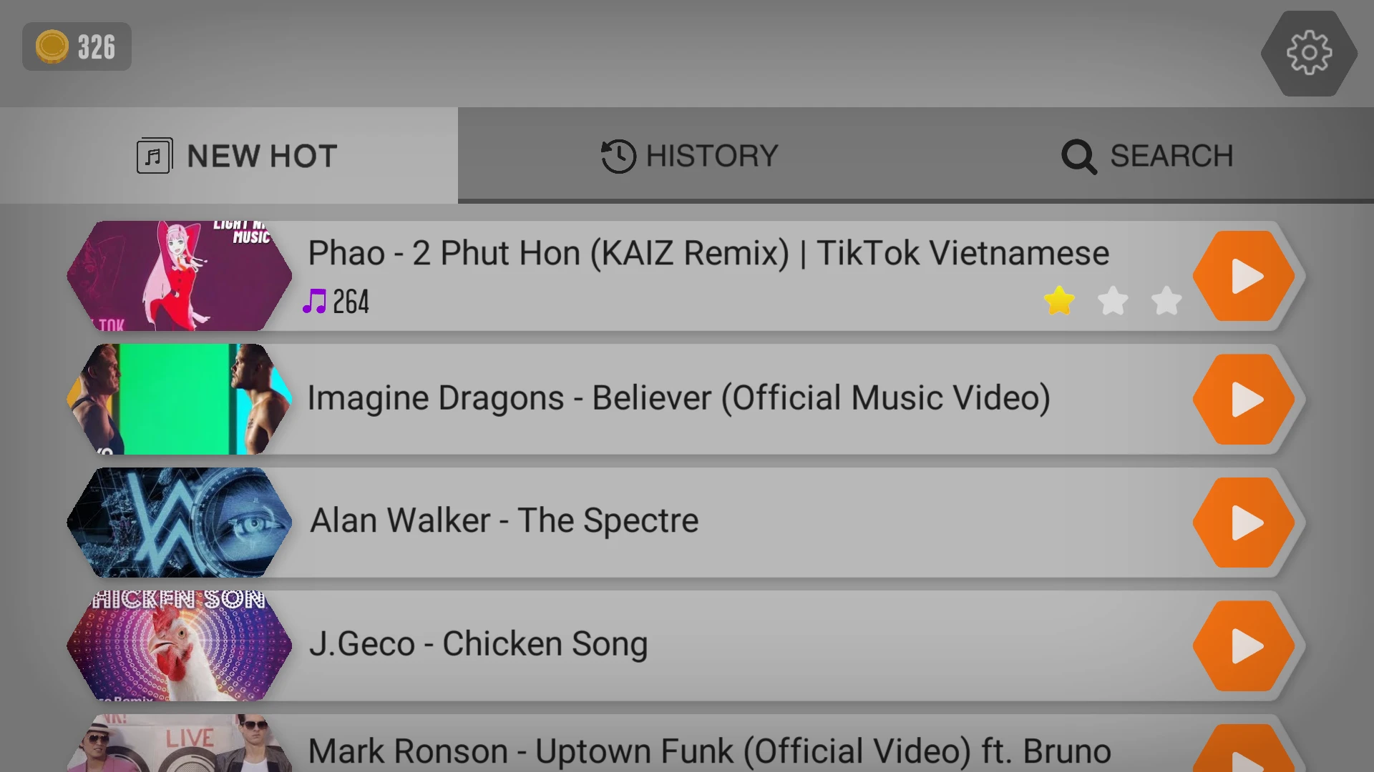Choose the Chicken Song rooster thumbnail
This screenshot has height=772, width=1374.
pos(179,646)
